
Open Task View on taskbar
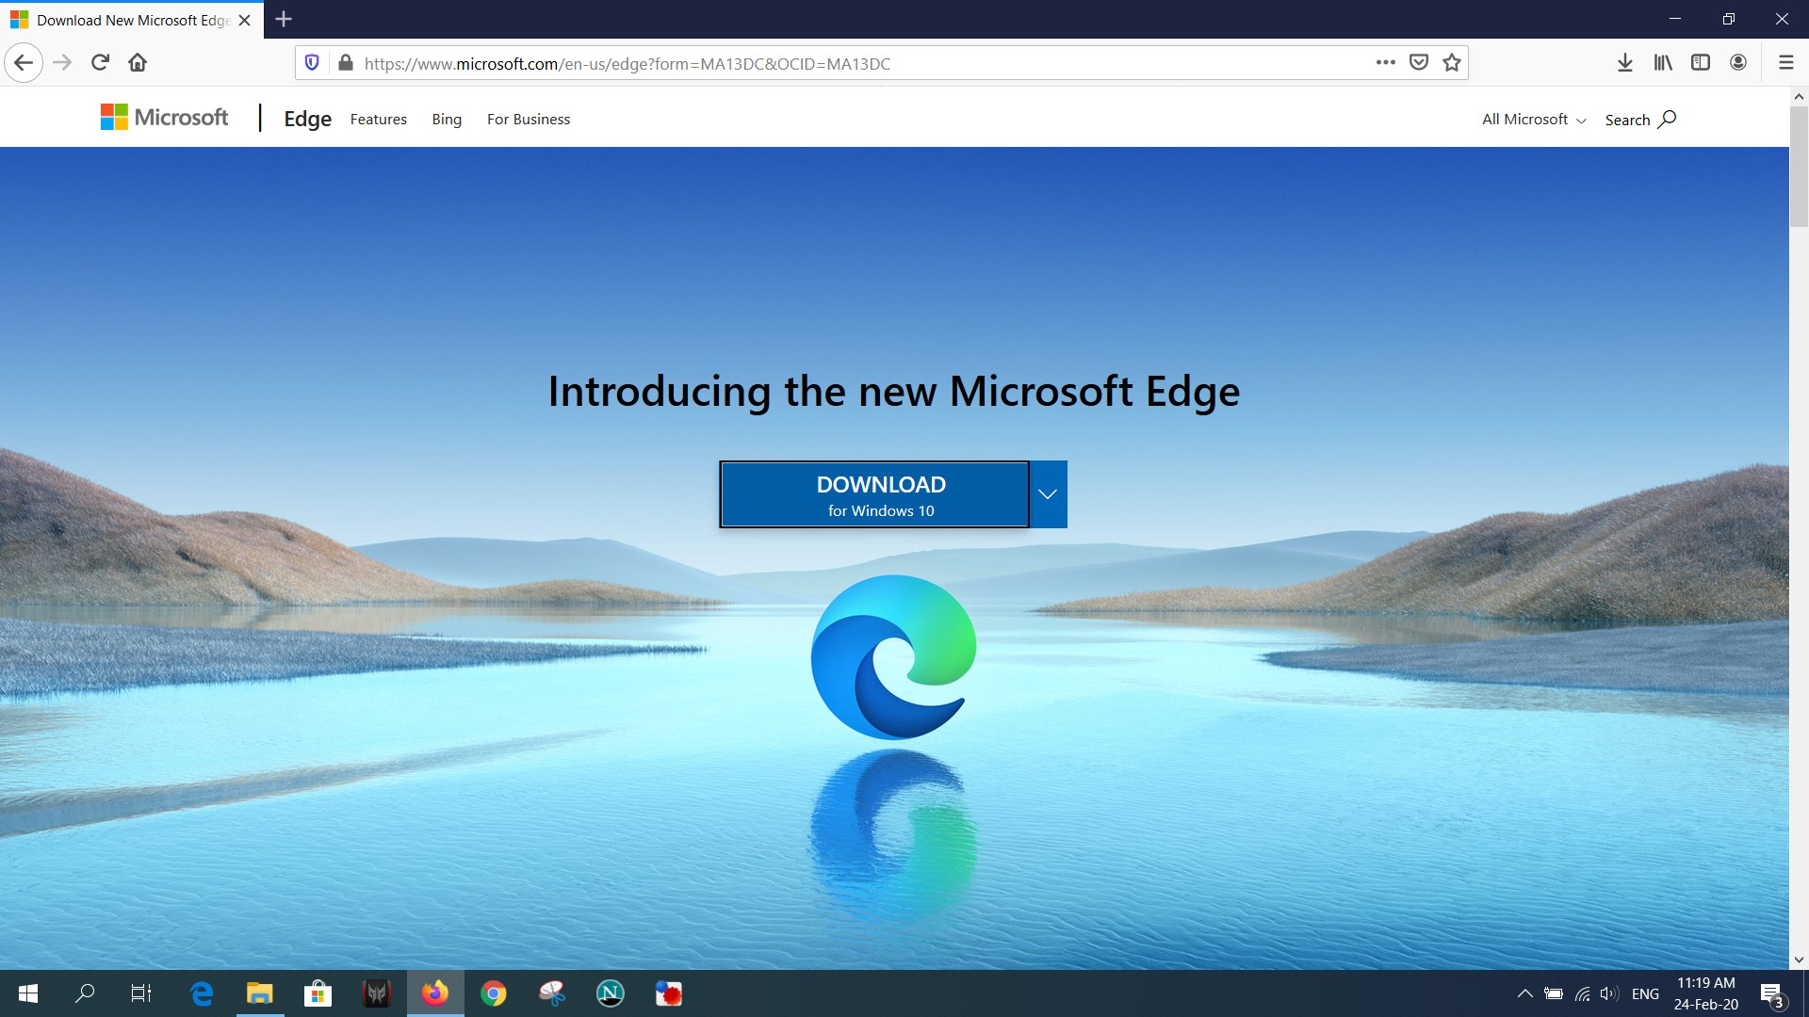(141, 993)
